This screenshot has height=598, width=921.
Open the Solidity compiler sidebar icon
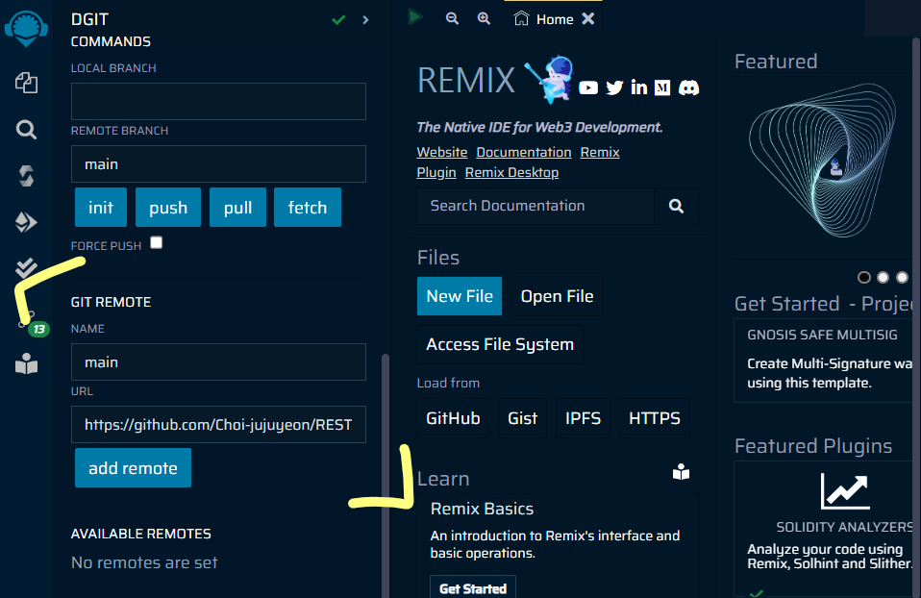[x=26, y=176]
